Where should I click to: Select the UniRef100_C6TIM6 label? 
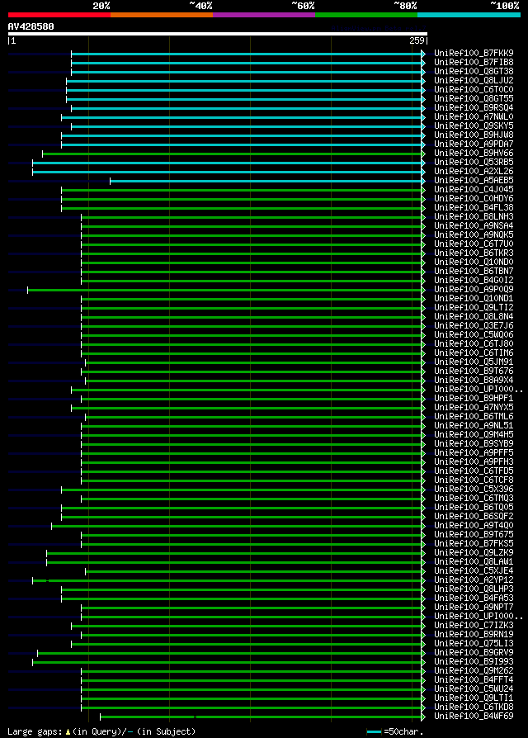tap(474, 353)
